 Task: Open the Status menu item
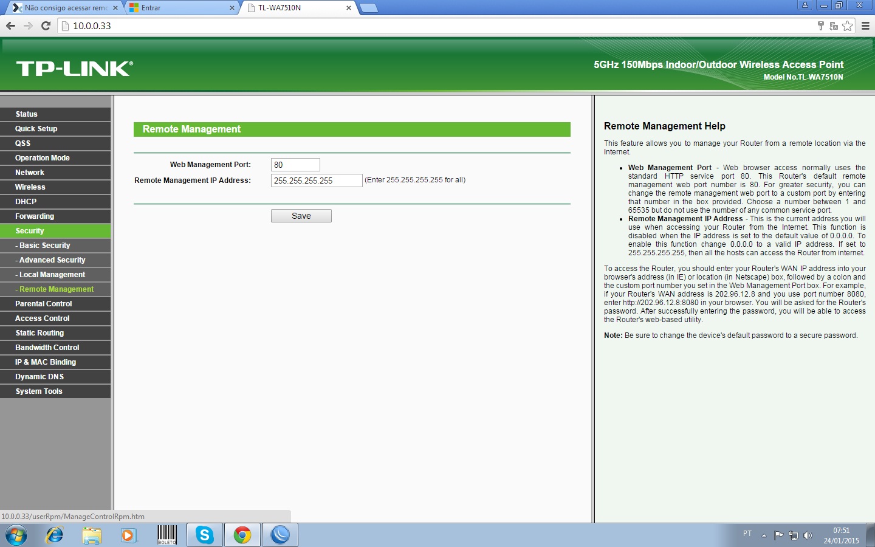tap(55, 114)
